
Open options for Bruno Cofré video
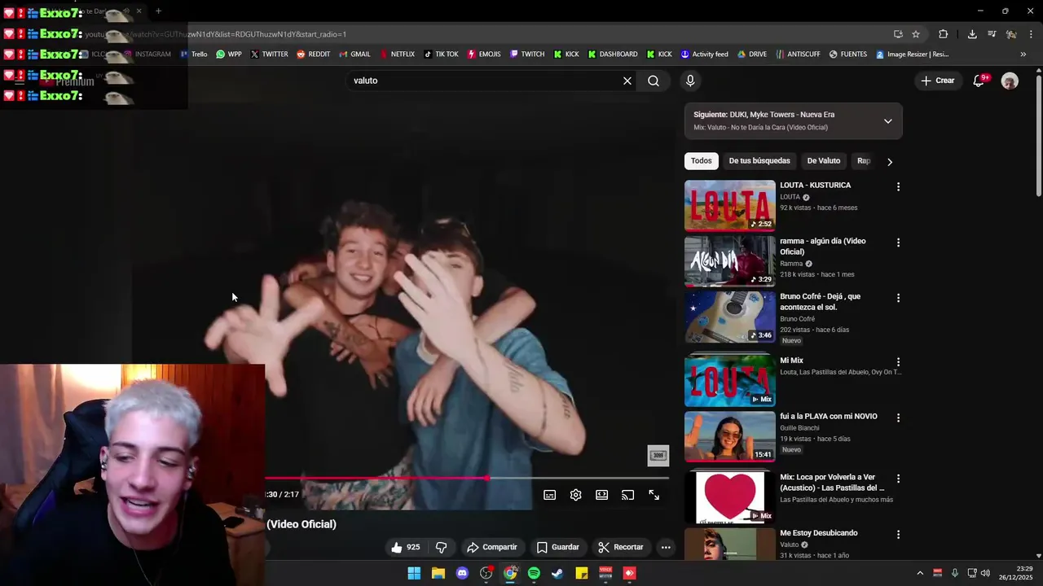pyautogui.click(x=899, y=298)
